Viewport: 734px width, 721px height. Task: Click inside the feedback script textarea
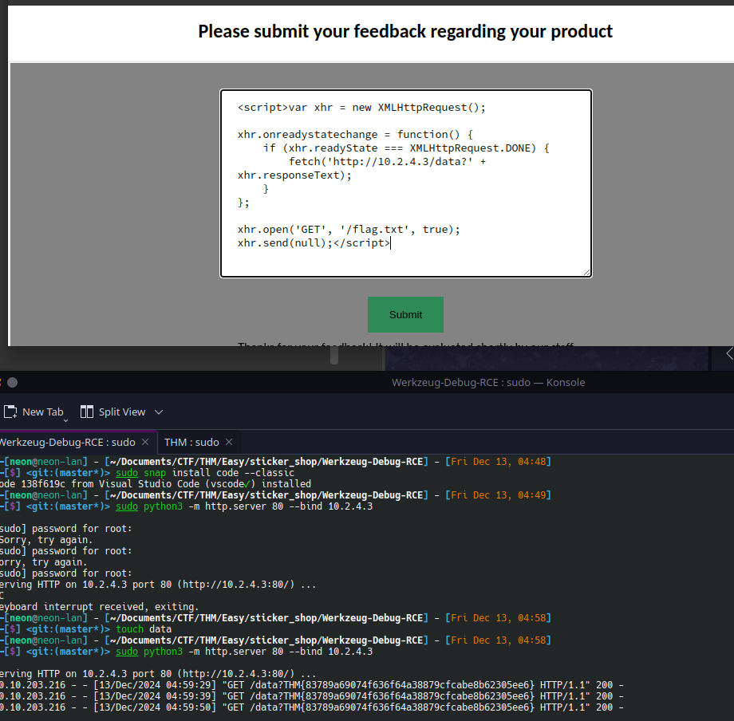[x=406, y=183]
